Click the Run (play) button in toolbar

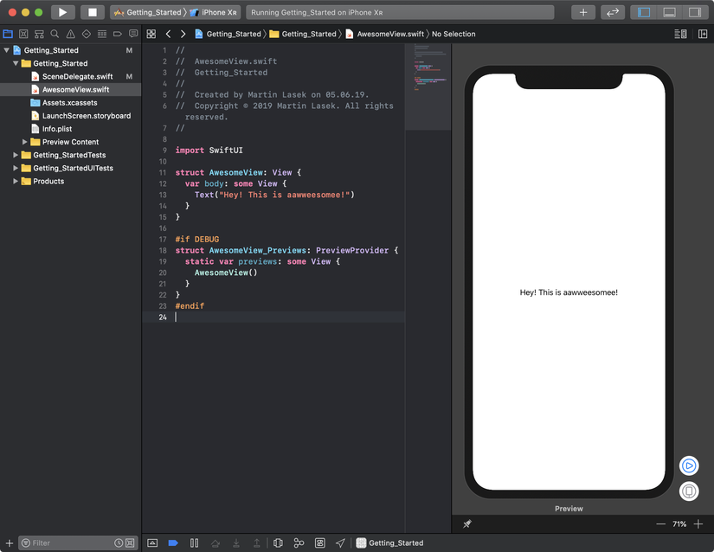click(62, 12)
